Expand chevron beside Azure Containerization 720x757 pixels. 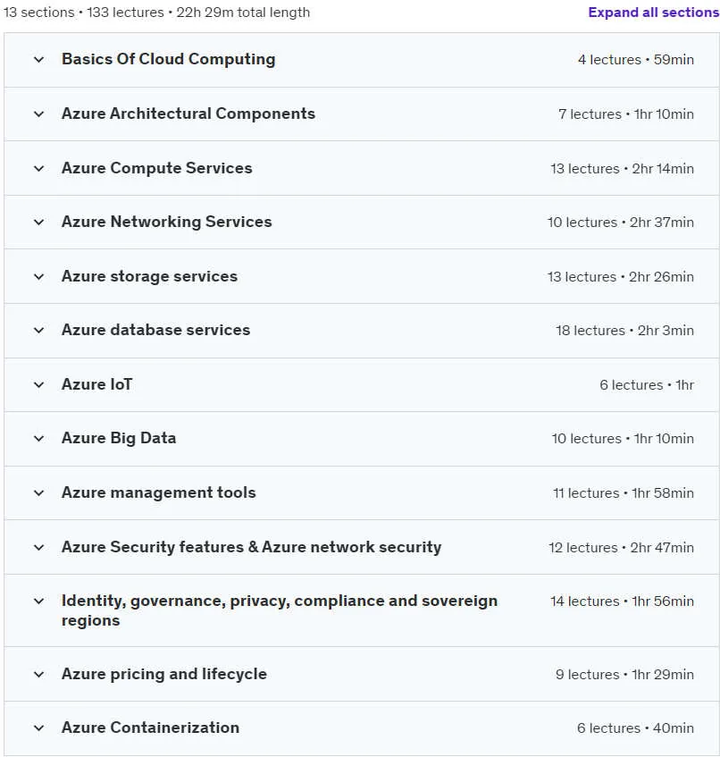39,728
